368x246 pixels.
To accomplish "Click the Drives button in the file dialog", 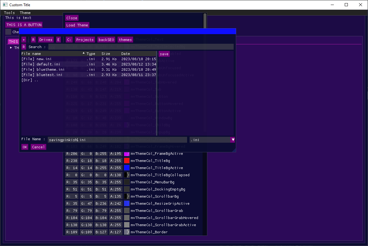I will [46, 39].
